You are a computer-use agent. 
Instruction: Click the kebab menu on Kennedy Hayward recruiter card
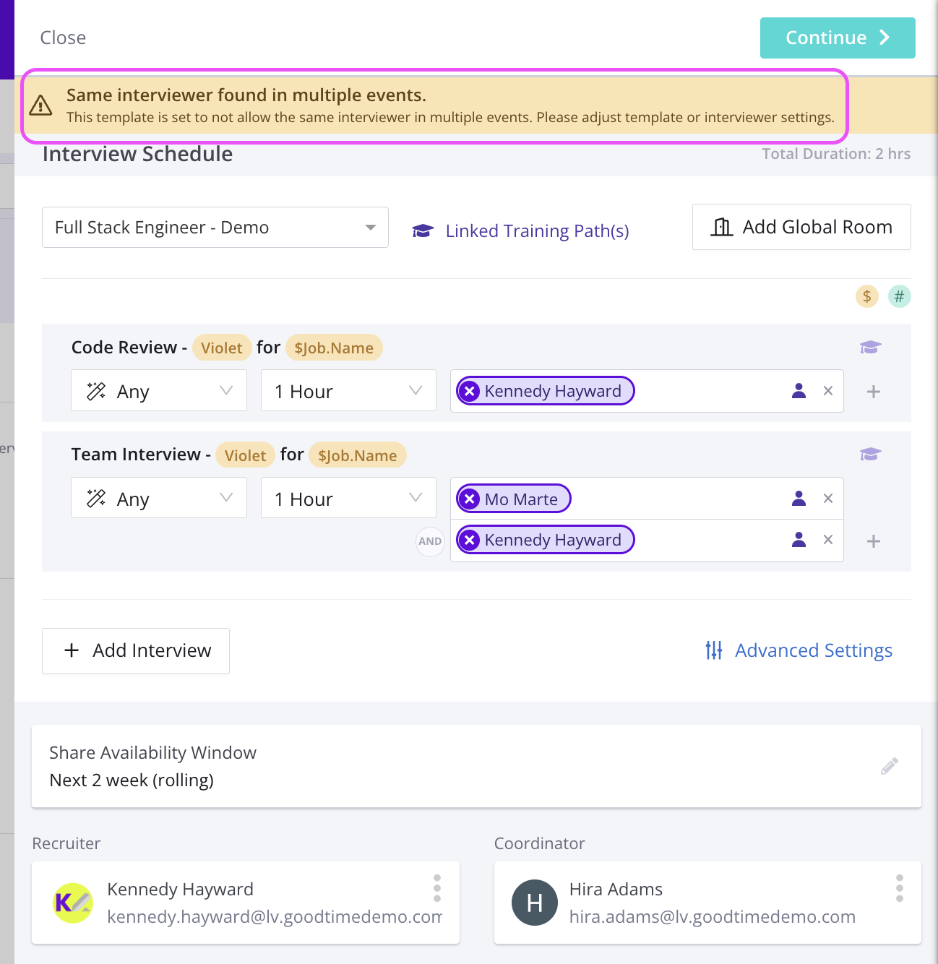pyautogui.click(x=437, y=889)
